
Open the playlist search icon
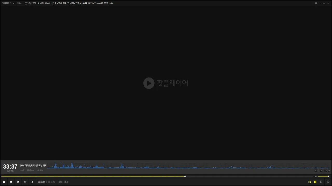pos(310,182)
